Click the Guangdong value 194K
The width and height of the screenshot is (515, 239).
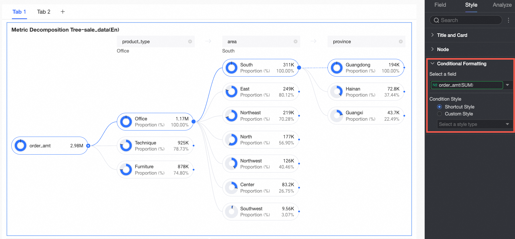(394, 65)
